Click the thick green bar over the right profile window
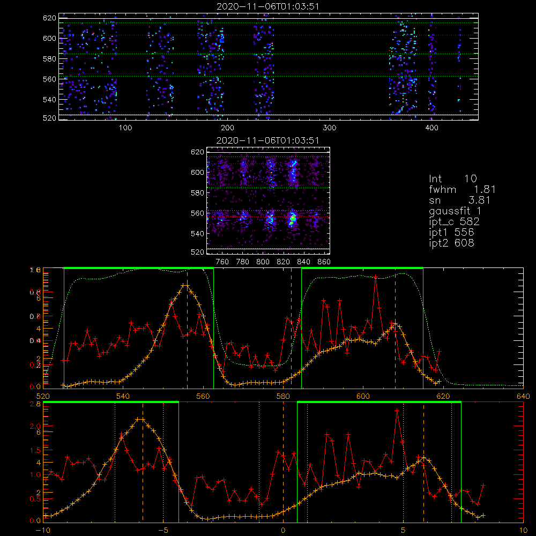This screenshot has height=536, width=536. pyautogui.click(x=362, y=269)
